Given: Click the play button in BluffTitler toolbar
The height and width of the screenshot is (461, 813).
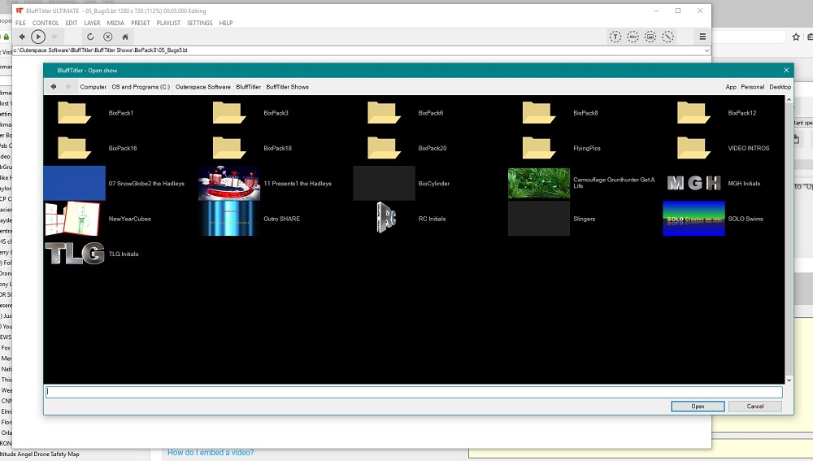Looking at the screenshot, I should pos(38,37).
